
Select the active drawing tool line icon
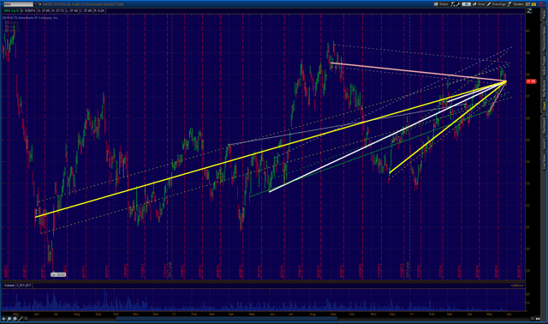(21, 319)
